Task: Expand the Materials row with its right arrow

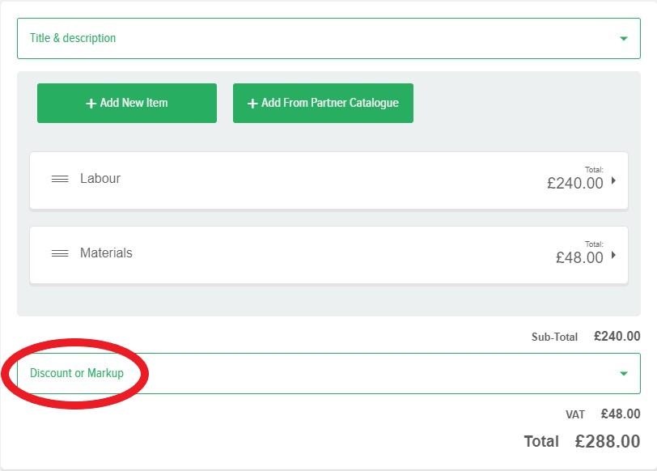Action: pos(613,255)
